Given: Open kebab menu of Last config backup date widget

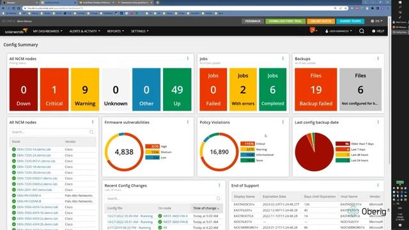Looking at the screenshot, I should [x=378, y=122].
